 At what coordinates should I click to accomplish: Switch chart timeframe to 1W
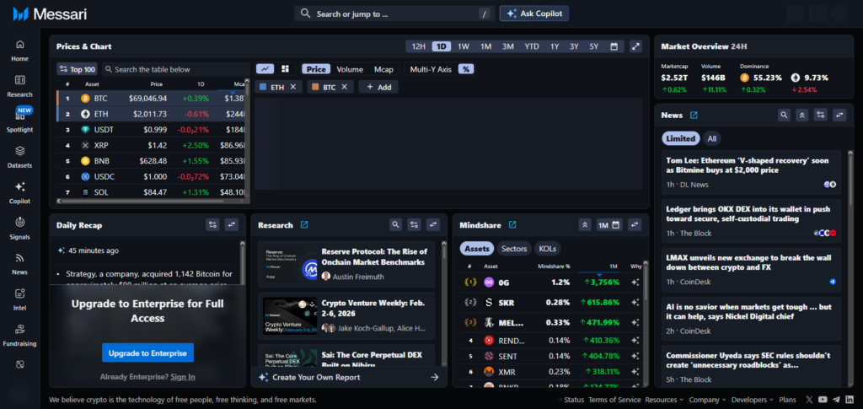pyautogui.click(x=464, y=46)
